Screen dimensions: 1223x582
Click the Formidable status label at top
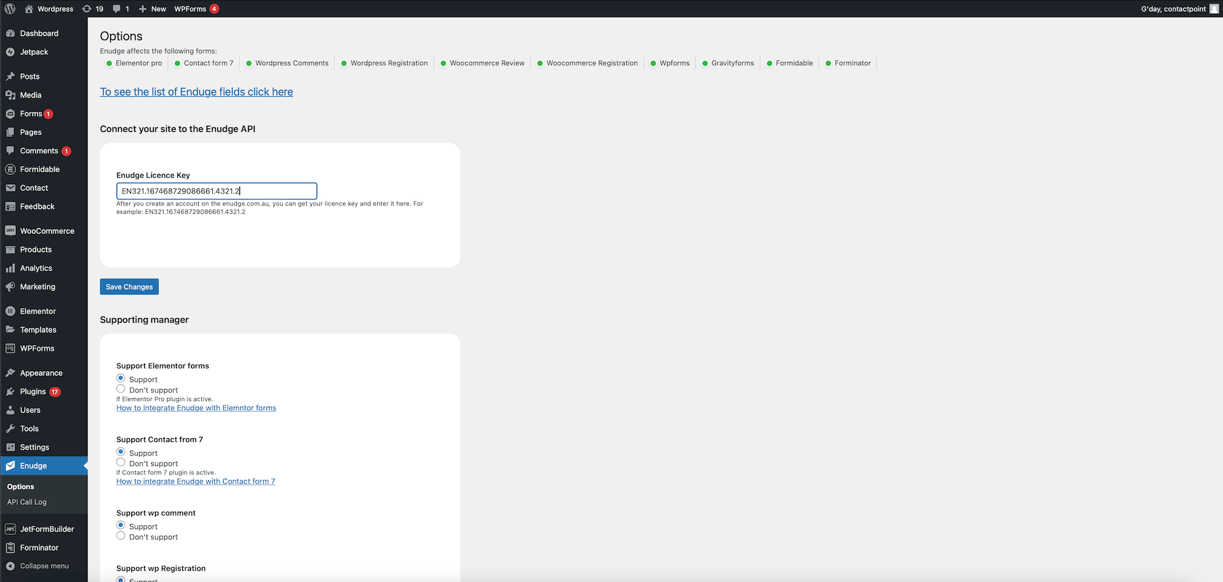coord(794,63)
